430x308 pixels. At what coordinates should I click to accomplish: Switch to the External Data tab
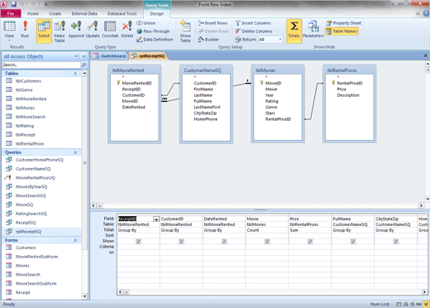coord(84,13)
